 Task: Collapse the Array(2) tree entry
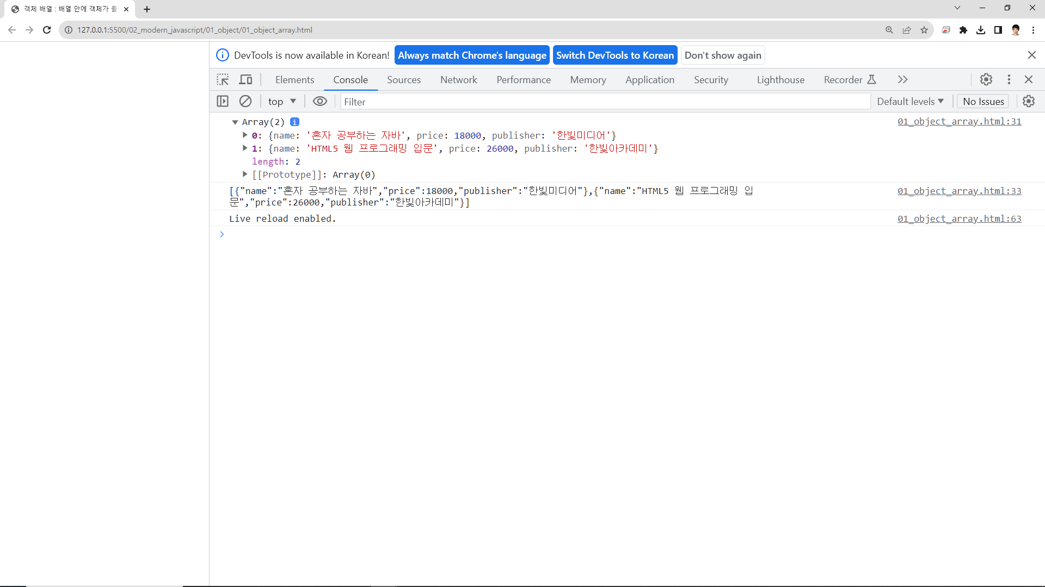(x=235, y=122)
